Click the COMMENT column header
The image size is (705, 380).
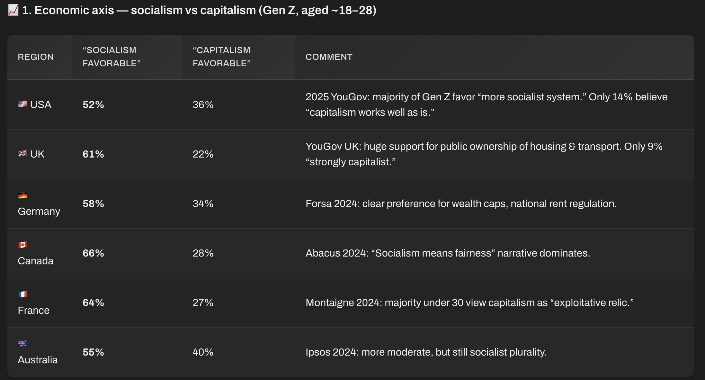329,57
